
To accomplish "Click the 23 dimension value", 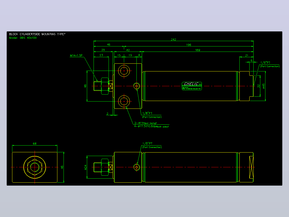I will [x=101, y=55].
